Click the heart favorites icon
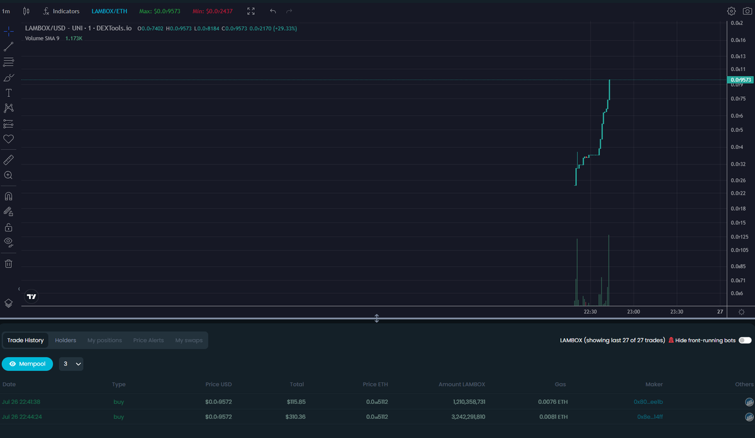Image resolution: width=755 pixels, height=438 pixels. pos(9,139)
